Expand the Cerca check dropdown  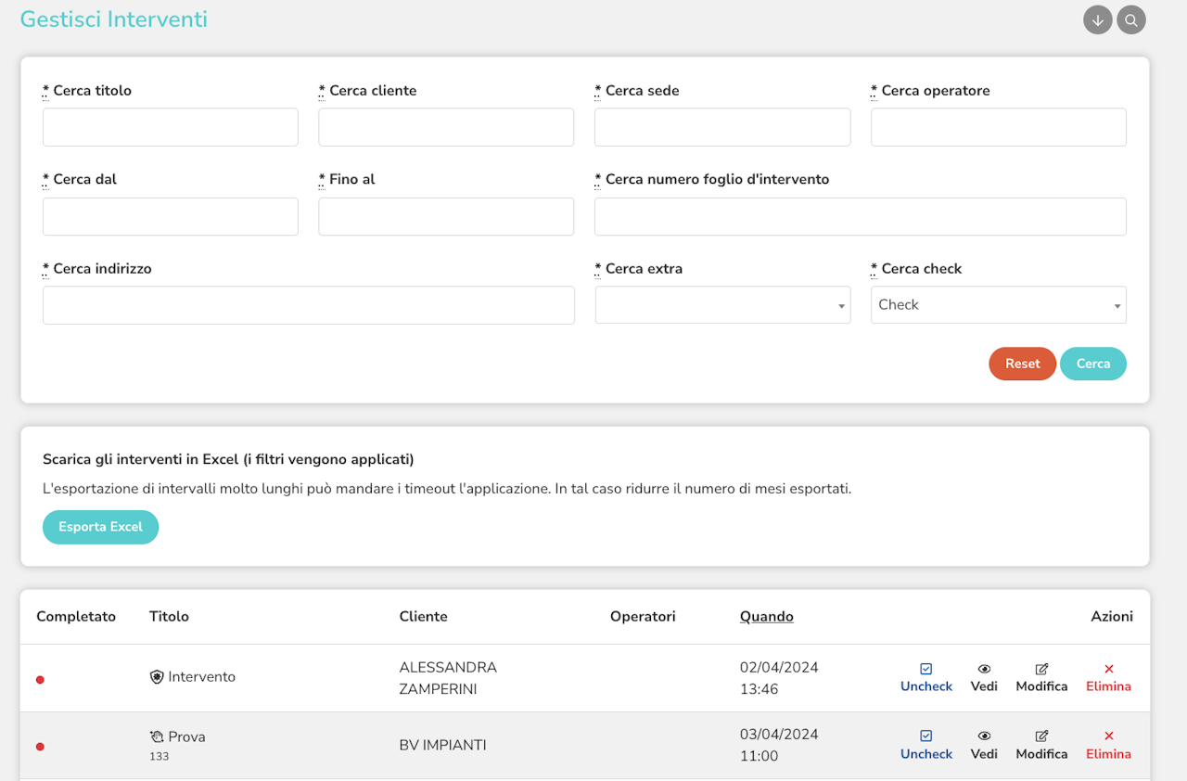coord(998,305)
